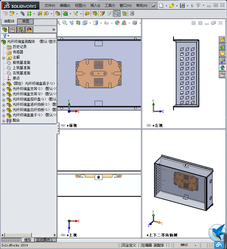Click the View Orientation icon
Image resolution: width=227 pixels, height=249 pixels.
click(x=85, y=23)
